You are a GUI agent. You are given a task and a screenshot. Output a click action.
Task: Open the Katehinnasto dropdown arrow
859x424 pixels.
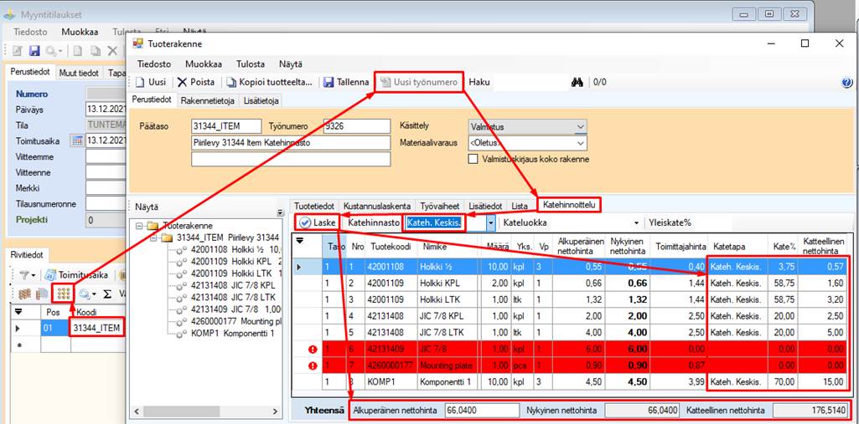coord(491,223)
